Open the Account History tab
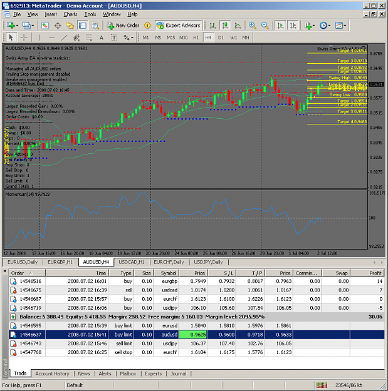This screenshot has width=388, height=391. 52,373
